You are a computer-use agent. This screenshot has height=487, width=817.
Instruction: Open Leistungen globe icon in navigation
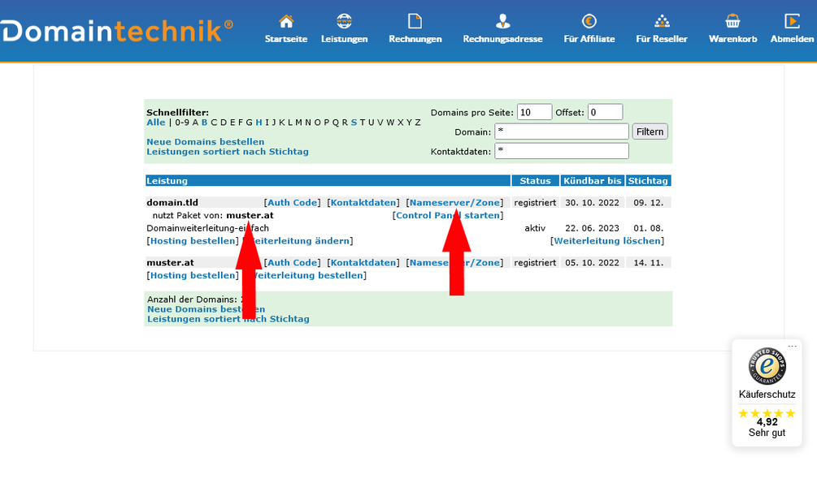(344, 21)
